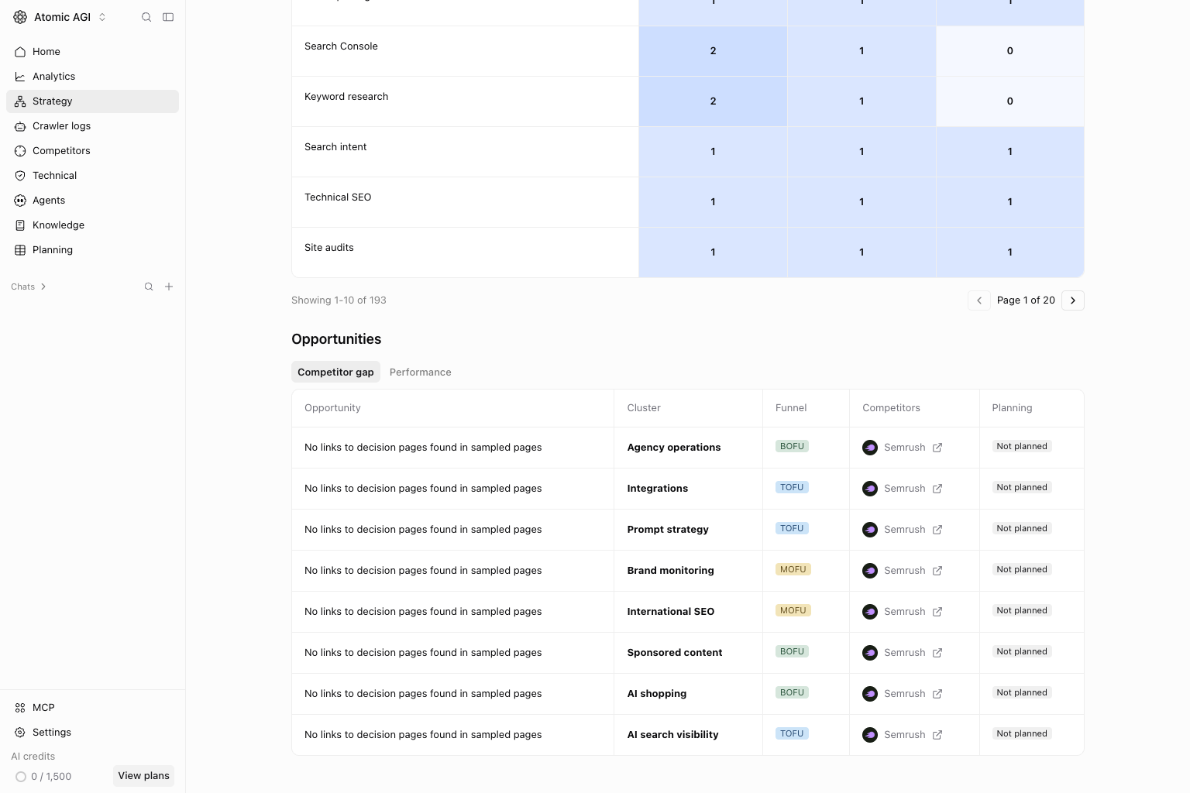This screenshot has height=793, width=1190.
Task: Open Semrush external link for International SEO
Action: coord(937,612)
